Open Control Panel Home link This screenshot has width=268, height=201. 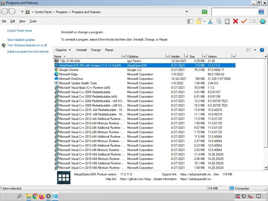(x=19, y=31)
